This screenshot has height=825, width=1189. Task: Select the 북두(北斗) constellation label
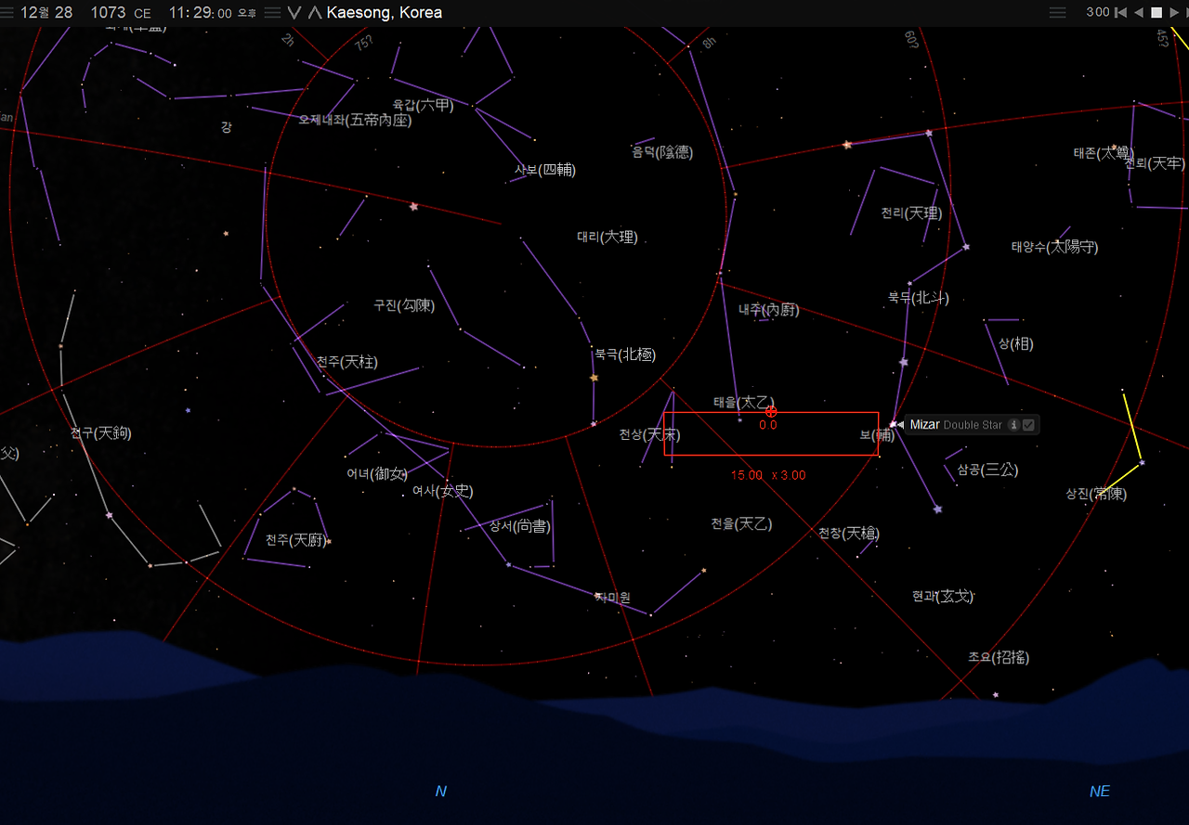point(919,298)
